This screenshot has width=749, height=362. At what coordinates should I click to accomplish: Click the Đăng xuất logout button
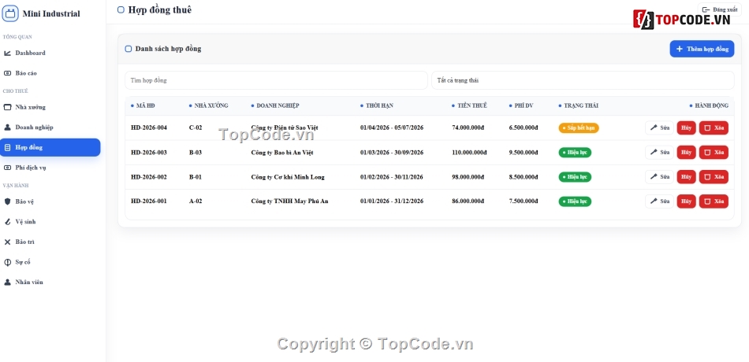(719, 9)
